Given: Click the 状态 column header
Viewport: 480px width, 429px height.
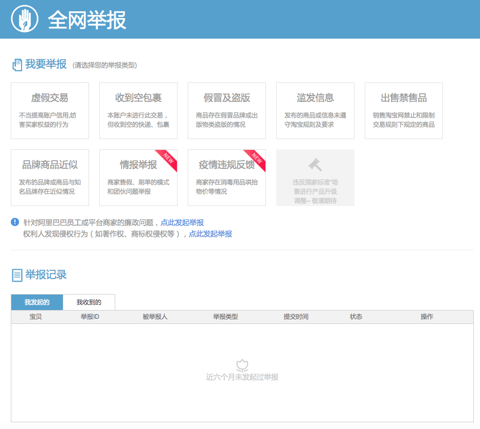Looking at the screenshot, I should click(356, 317).
